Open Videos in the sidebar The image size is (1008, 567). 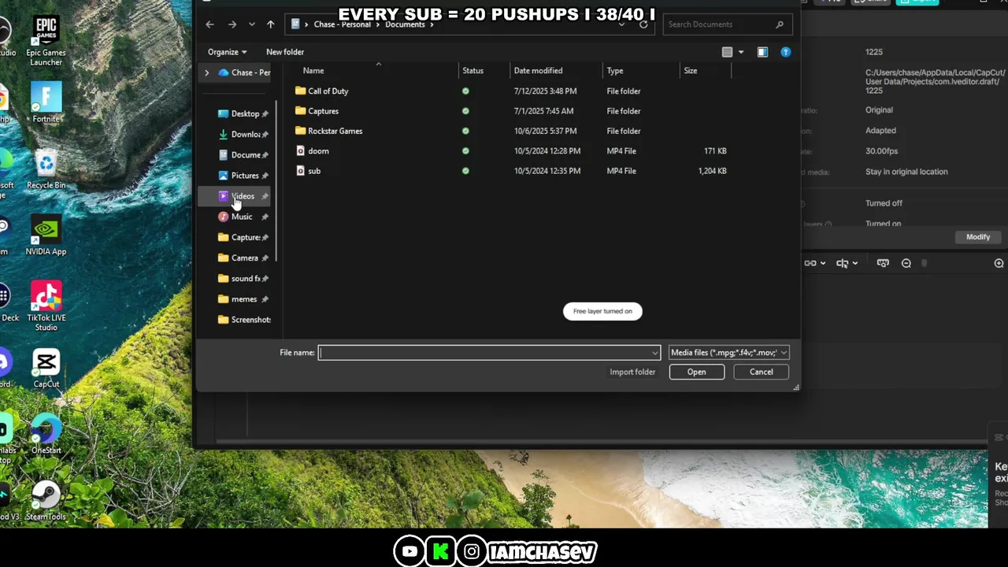point(243,196)
